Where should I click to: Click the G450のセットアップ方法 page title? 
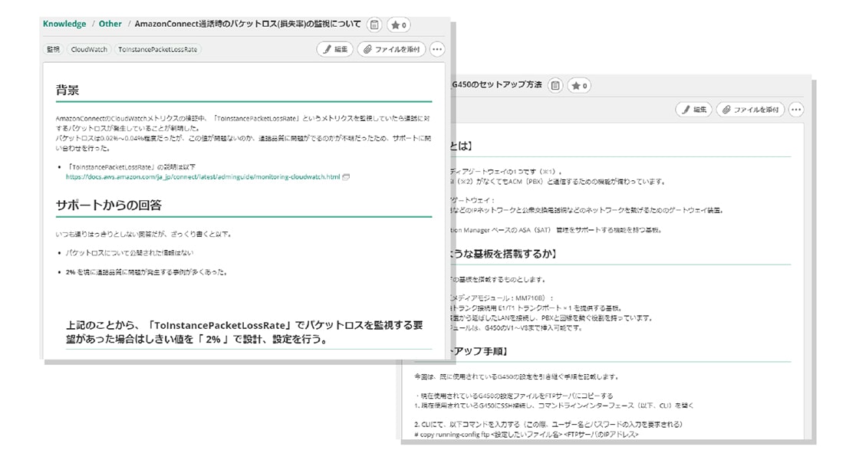point(498,84)
